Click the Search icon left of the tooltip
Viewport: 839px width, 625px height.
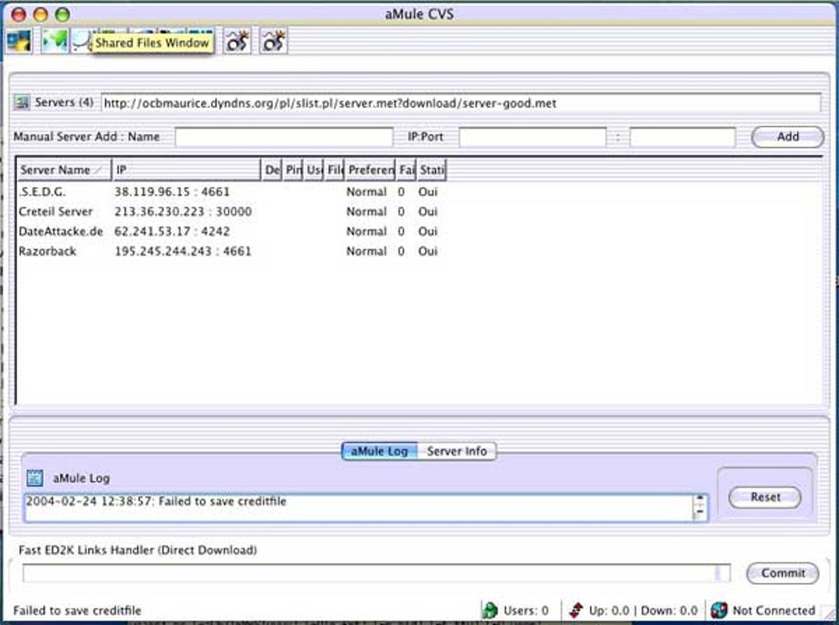[81, 41]
